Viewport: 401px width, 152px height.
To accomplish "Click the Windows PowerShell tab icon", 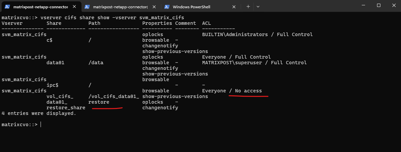I will (x=167, y=7).
